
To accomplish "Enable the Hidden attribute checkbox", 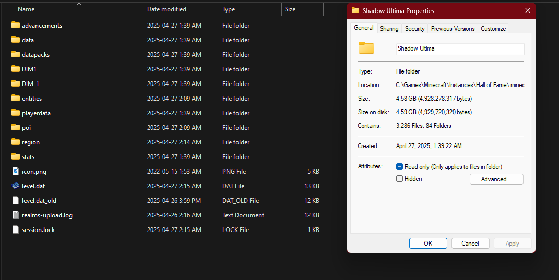I will [x=400, y=179].
